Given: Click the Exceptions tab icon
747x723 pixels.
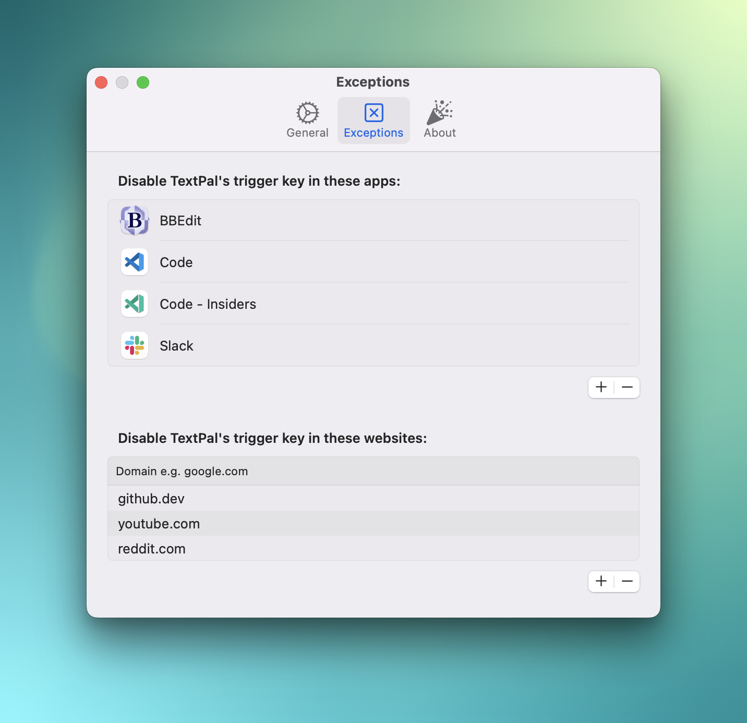Looking at the screenshot, I should pos(373,113).
